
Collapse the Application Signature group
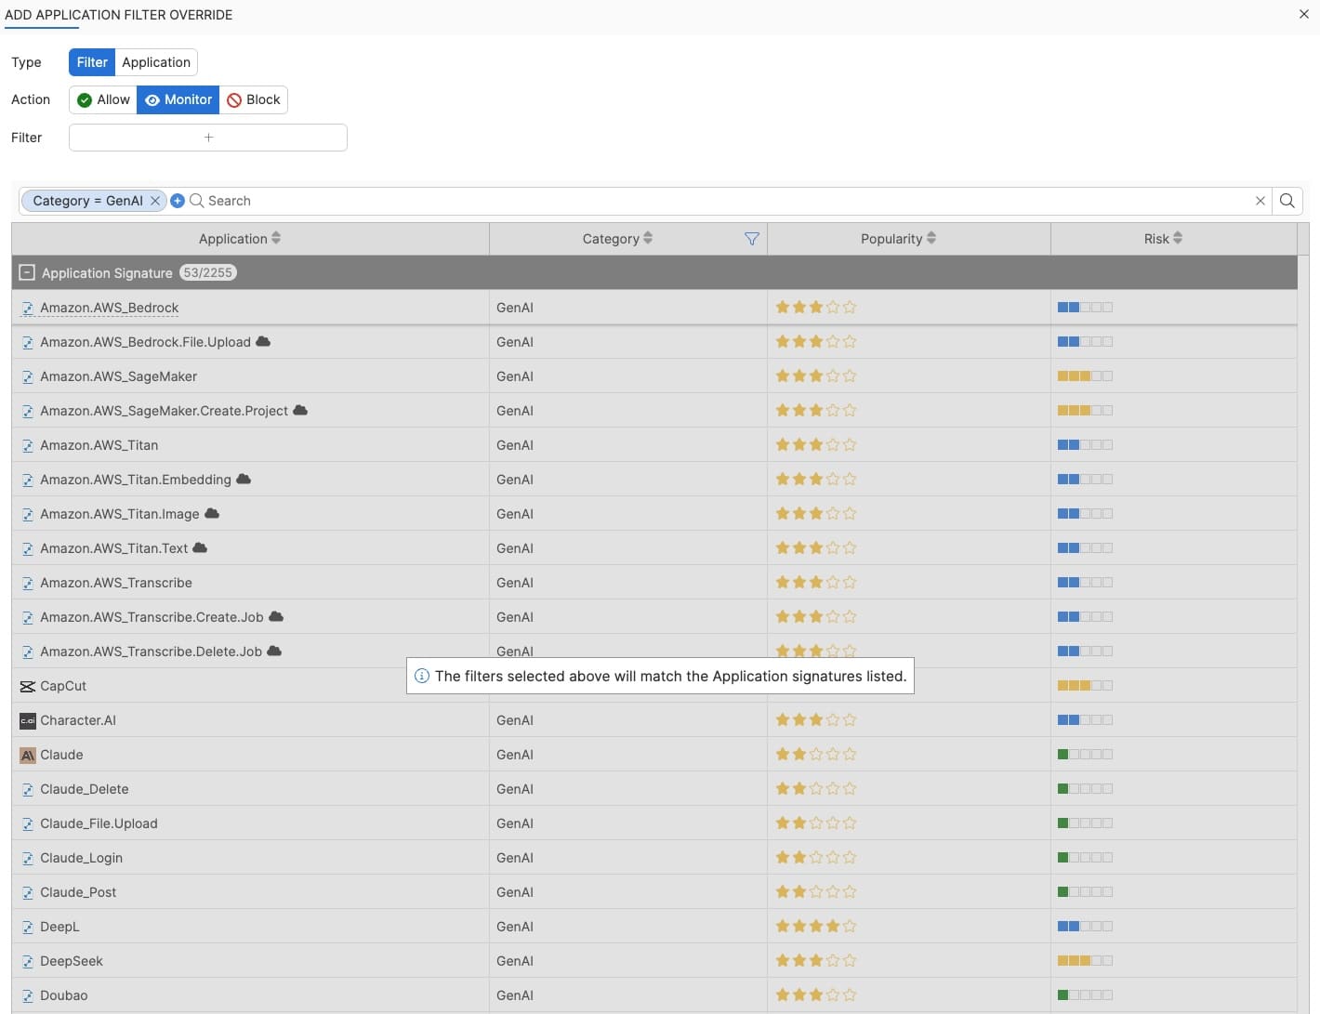27,273
